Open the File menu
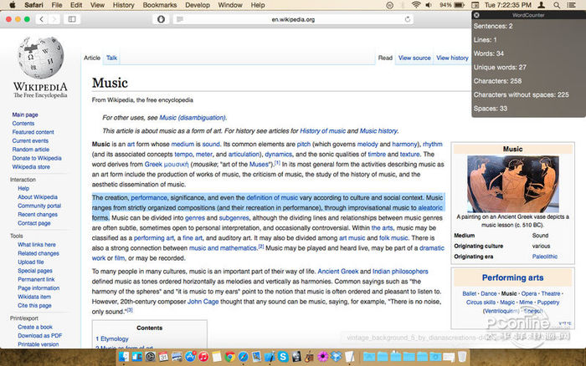Viewport: 586px width, 366px height. tap(57, 5)
